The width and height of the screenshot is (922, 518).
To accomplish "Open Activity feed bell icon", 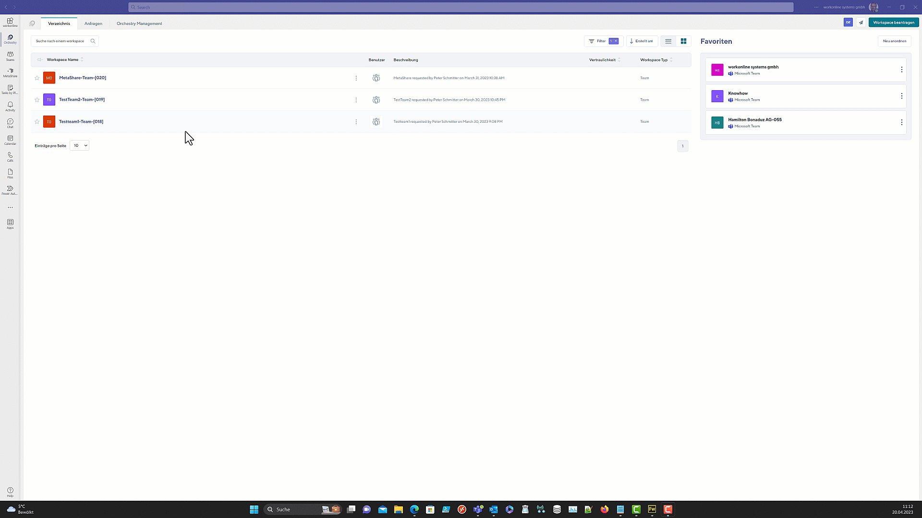I will [10, 106].
